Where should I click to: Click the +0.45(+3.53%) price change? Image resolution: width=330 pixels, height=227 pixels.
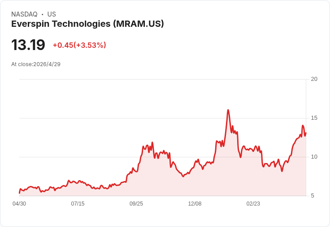[79, 45]
